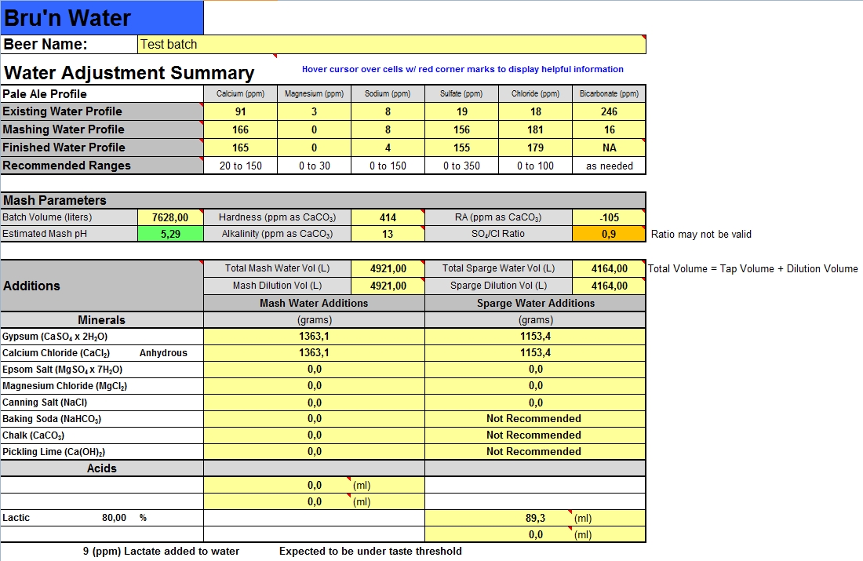Screen dimensions: 863x561
Task: Click the orange SO4/Cl Ratio value cell
Action: 609,234
